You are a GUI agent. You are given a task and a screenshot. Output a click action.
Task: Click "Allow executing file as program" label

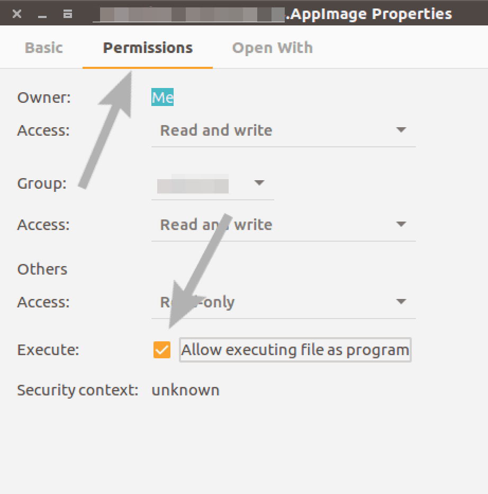(295, 350)
